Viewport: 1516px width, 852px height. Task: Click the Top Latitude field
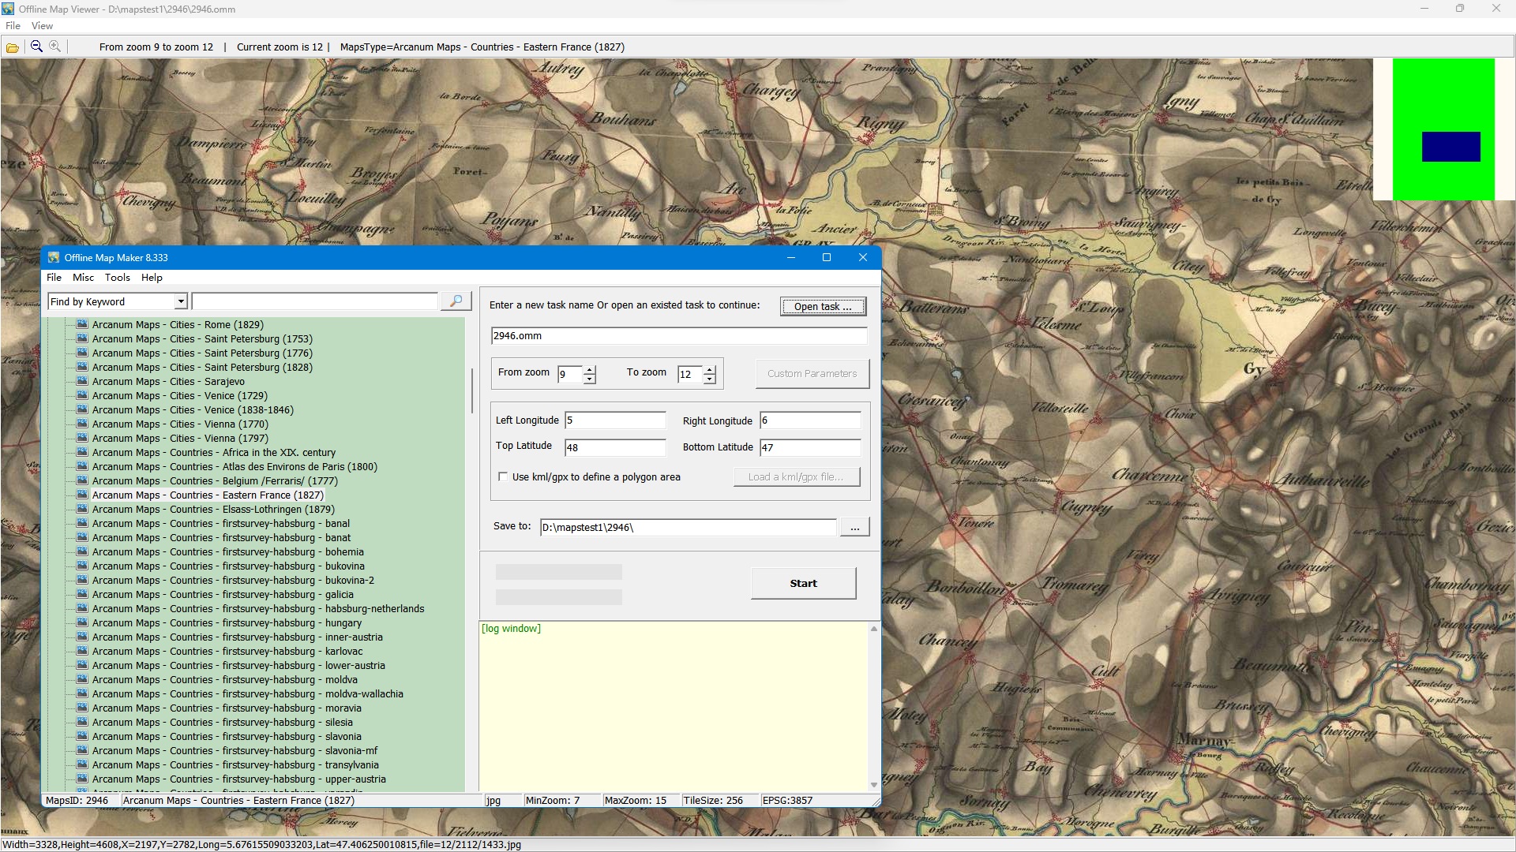pos(615,447)
